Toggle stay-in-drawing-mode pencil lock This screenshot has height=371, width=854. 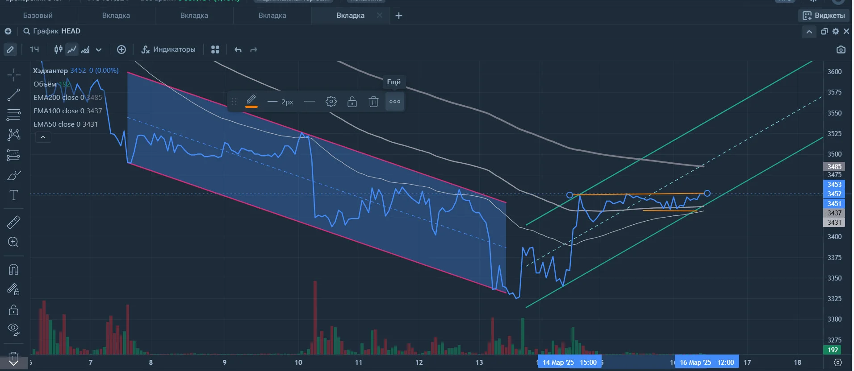[x=13, y=290]
